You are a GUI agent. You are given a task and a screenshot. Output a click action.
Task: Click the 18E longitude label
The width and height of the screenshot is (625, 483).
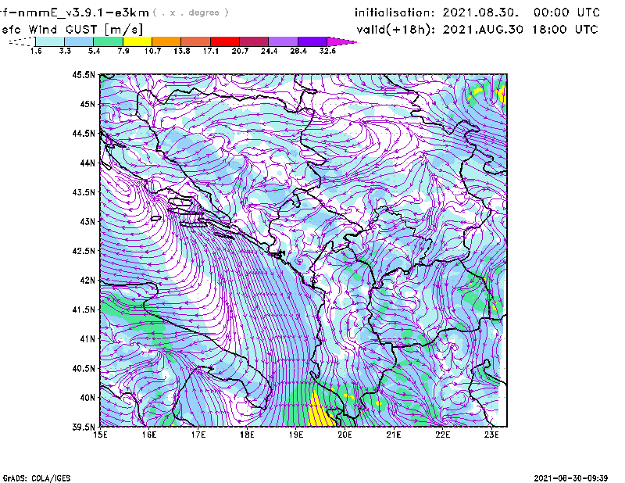247,435
